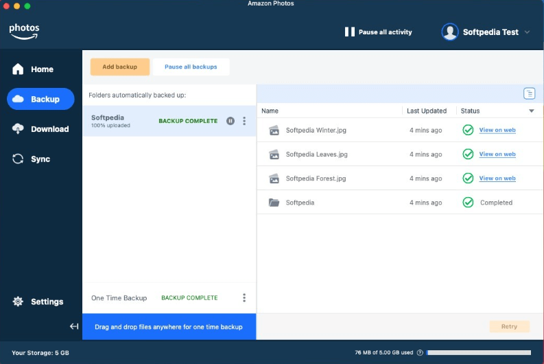Screen dimensions: 544x364
Task: Expand the Softpedia Test account dropdown
Action: click(527, 32)
